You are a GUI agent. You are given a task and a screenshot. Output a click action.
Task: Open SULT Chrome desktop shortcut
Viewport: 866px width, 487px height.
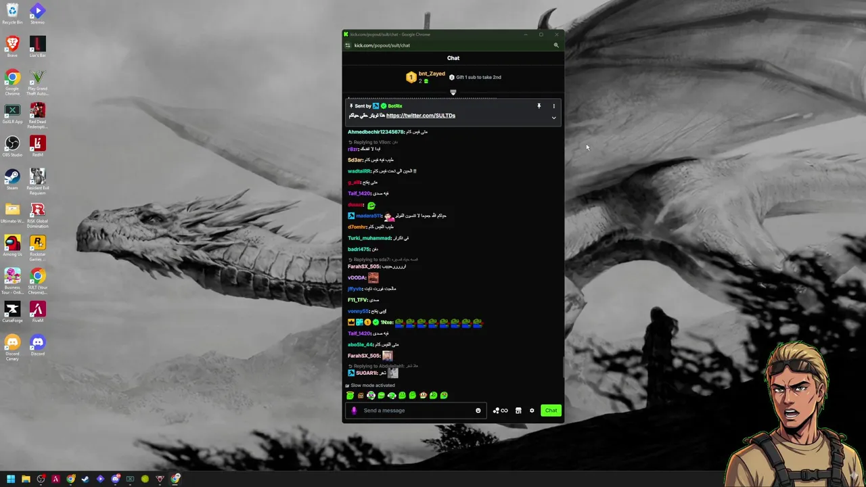pyautogui.click(x=37, y=281)
